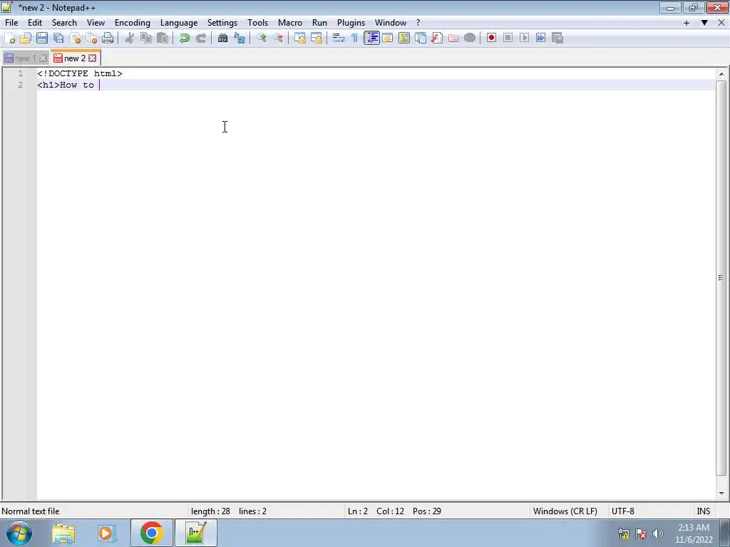This screenshot has height=547, width=730.
Task: Click Run a Macro Multiple Times icon
Action: [x=540, y=38]
